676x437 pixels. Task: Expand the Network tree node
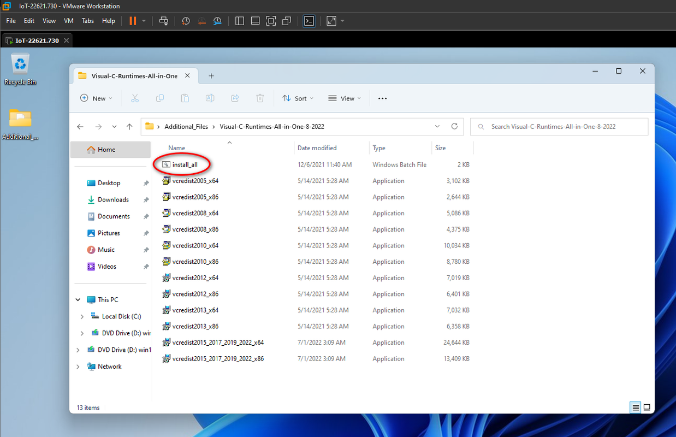78,367
